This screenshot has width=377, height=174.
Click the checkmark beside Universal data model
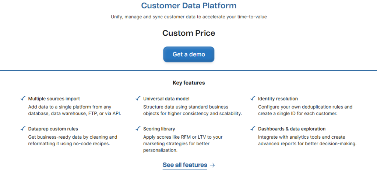pos(138,98)
